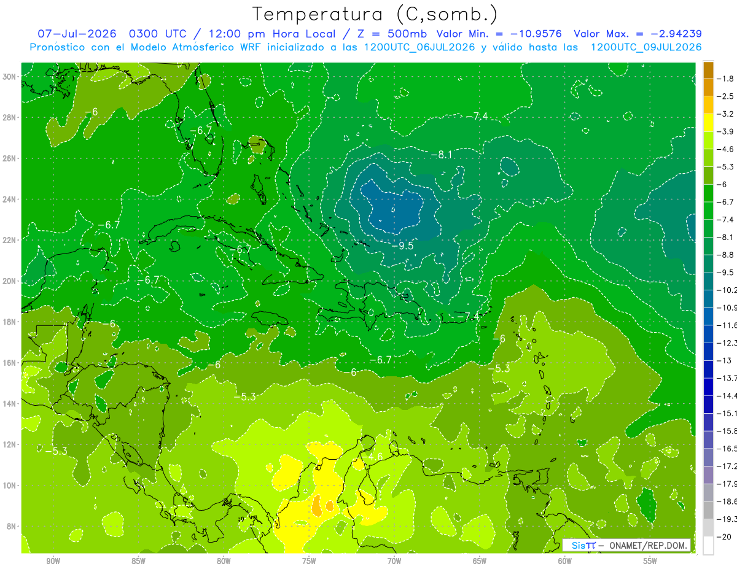Click the "-1.8" colorbar scale label
The height and width of the screenshot is (569, 737).
pos(727,79)
